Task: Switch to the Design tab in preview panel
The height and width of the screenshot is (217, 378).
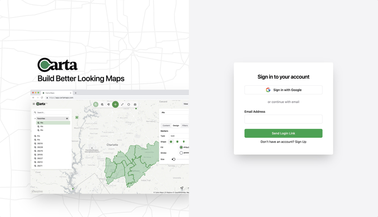Action: tap(176, 126)
